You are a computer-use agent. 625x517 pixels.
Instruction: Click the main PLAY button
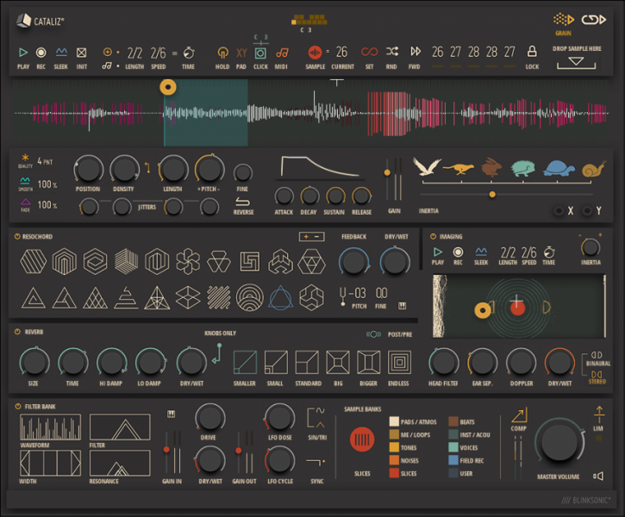(x=23, y=53)
